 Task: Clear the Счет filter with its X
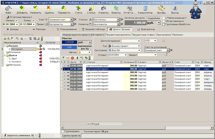point(75,19)
